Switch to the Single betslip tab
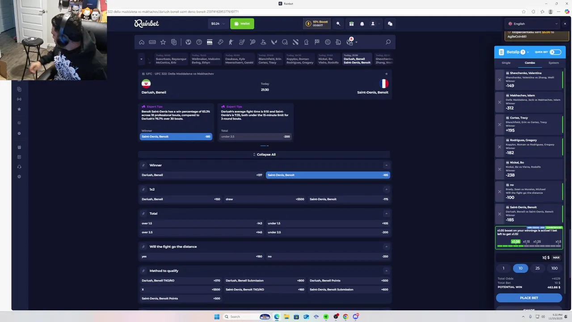572x322 pixels. click(x=506, y=63)
